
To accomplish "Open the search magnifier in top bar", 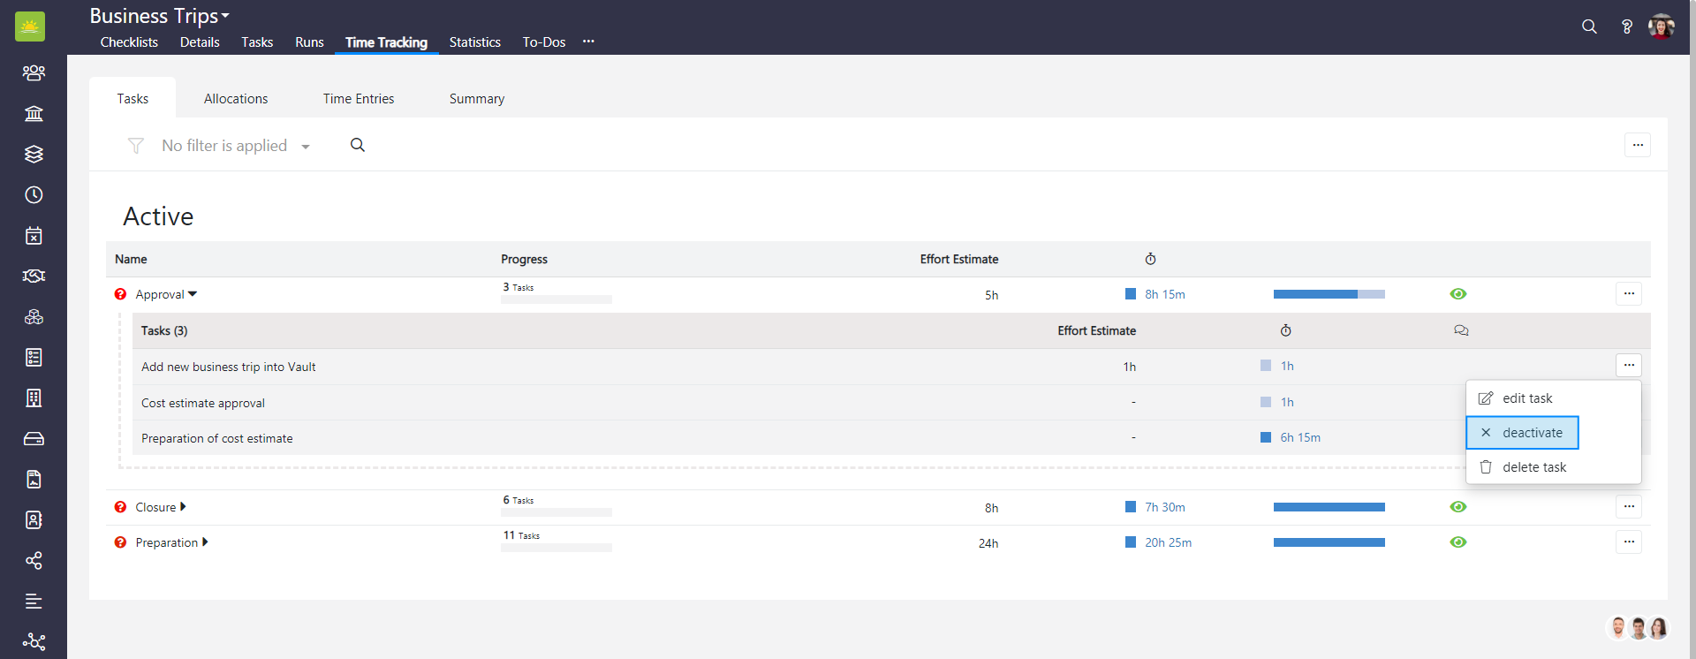I will (x=1589, y=27).
